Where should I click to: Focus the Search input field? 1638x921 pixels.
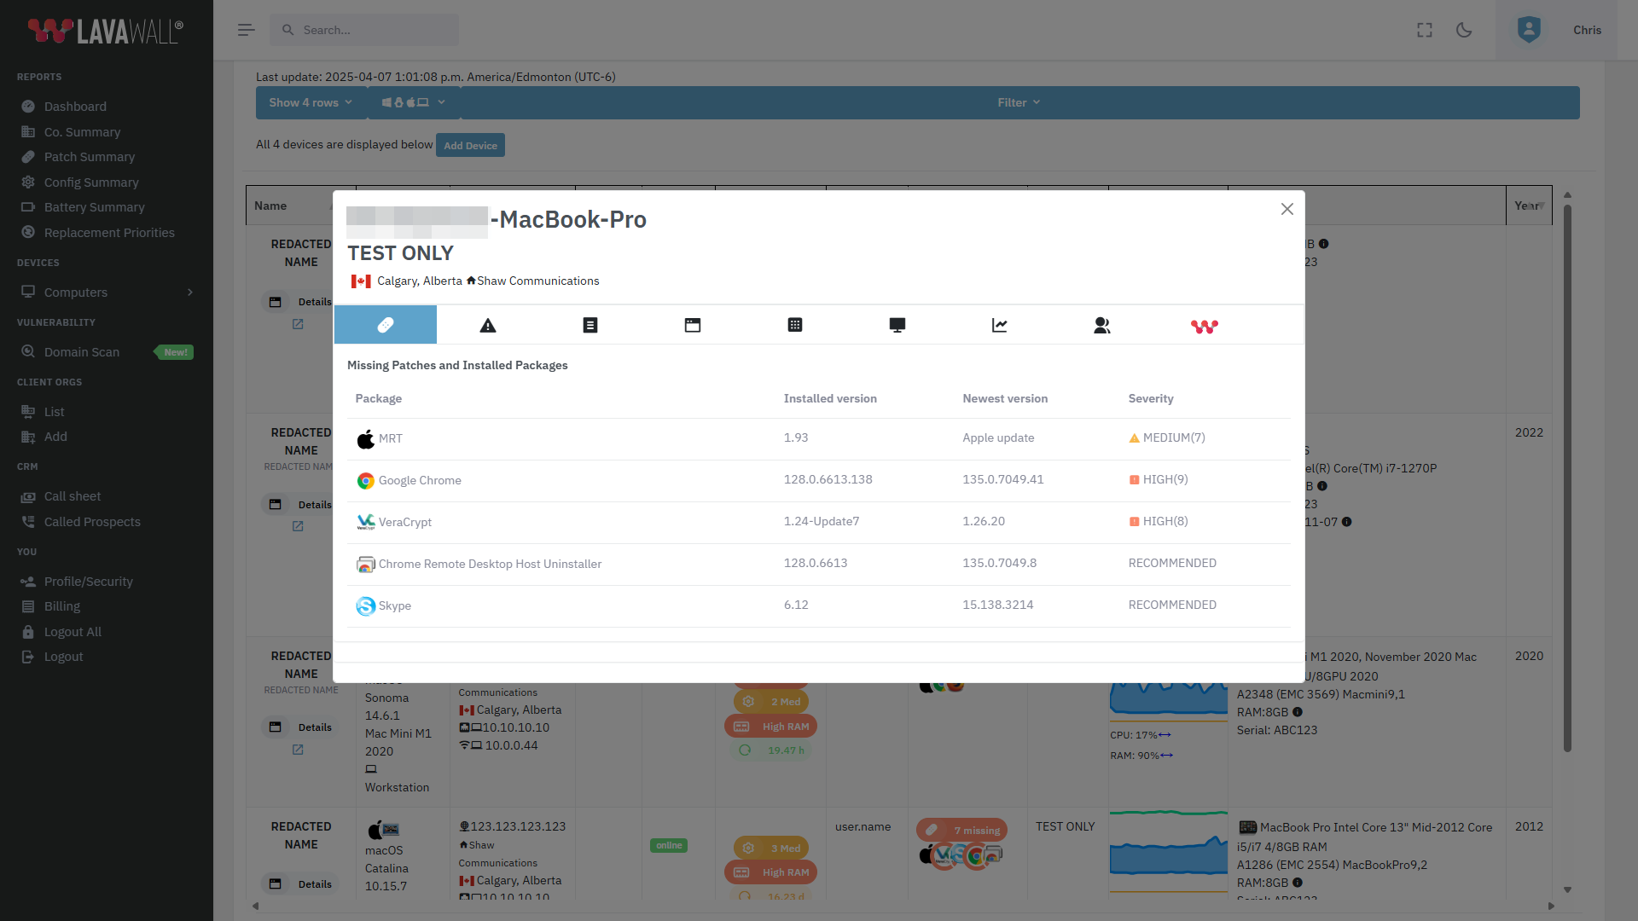click(364, 30)
